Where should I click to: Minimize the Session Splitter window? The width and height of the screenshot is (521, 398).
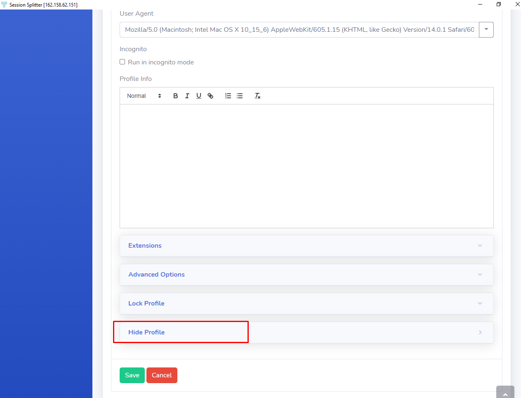tap(480, 5)
